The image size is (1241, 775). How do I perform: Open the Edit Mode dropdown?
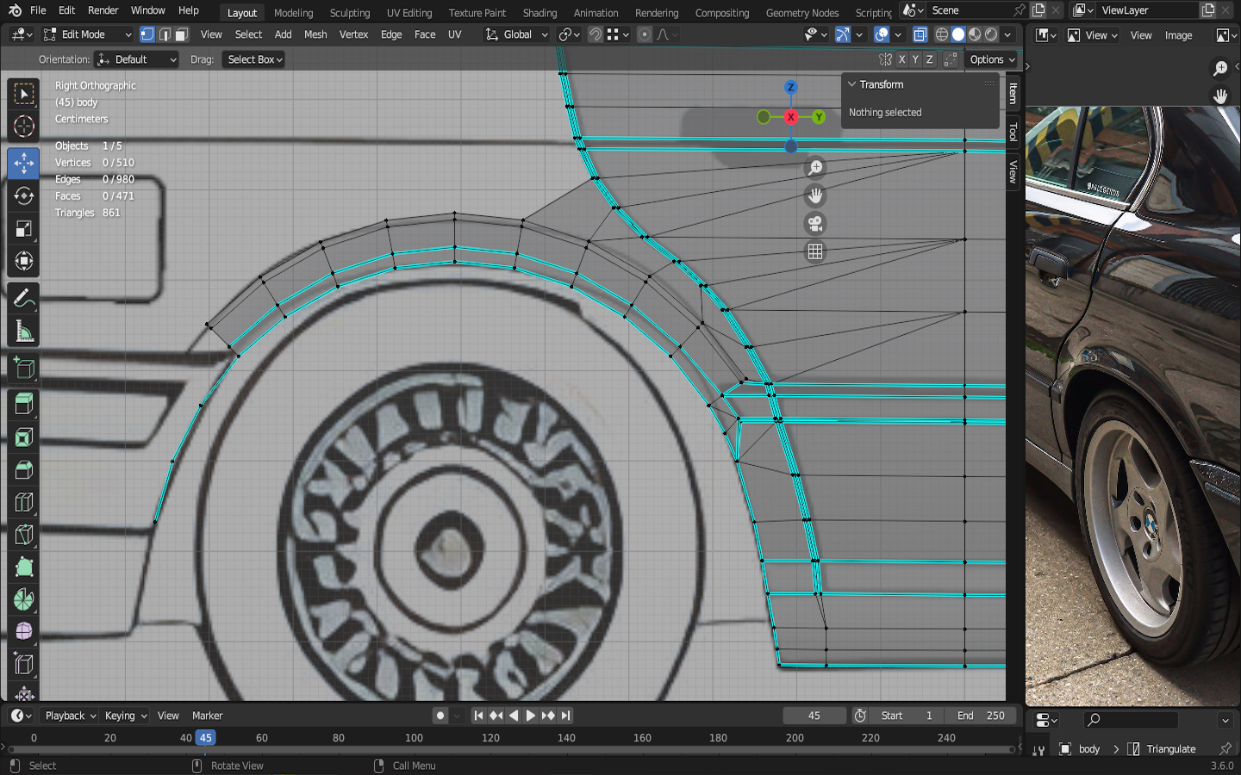(87, 34)
